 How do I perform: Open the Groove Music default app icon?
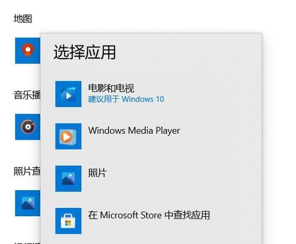point(28,127)
